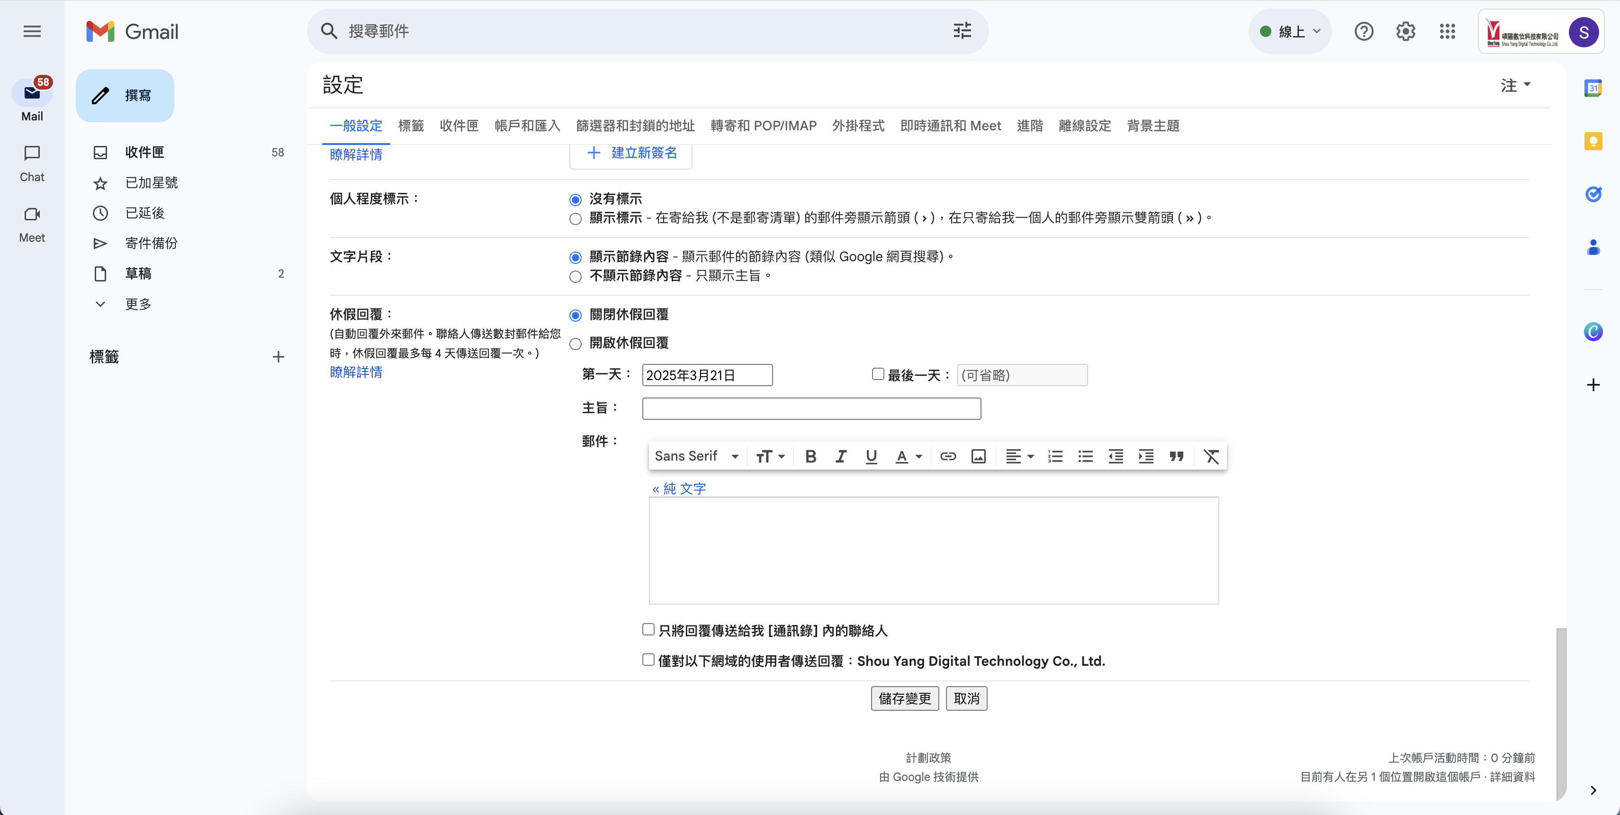The width and height of the screenshot is (1620, 815).
Task: Click the 儲存變更 button
Action: click(x=904, y=698)
